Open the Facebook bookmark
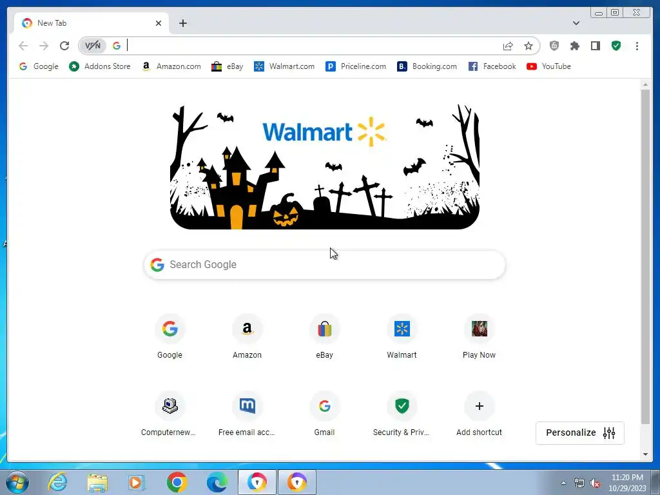 492,66
